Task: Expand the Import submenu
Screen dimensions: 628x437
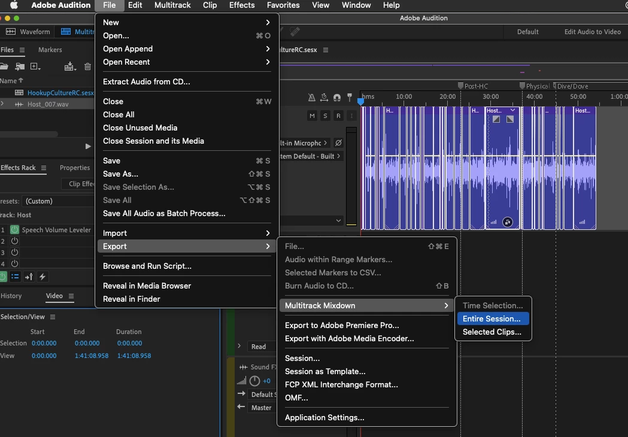Action: click(x=187, y=233)
